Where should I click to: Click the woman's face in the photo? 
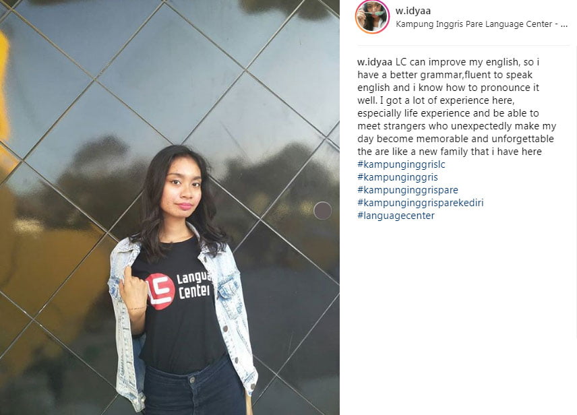pyautogui.click(x=183, y=190)
